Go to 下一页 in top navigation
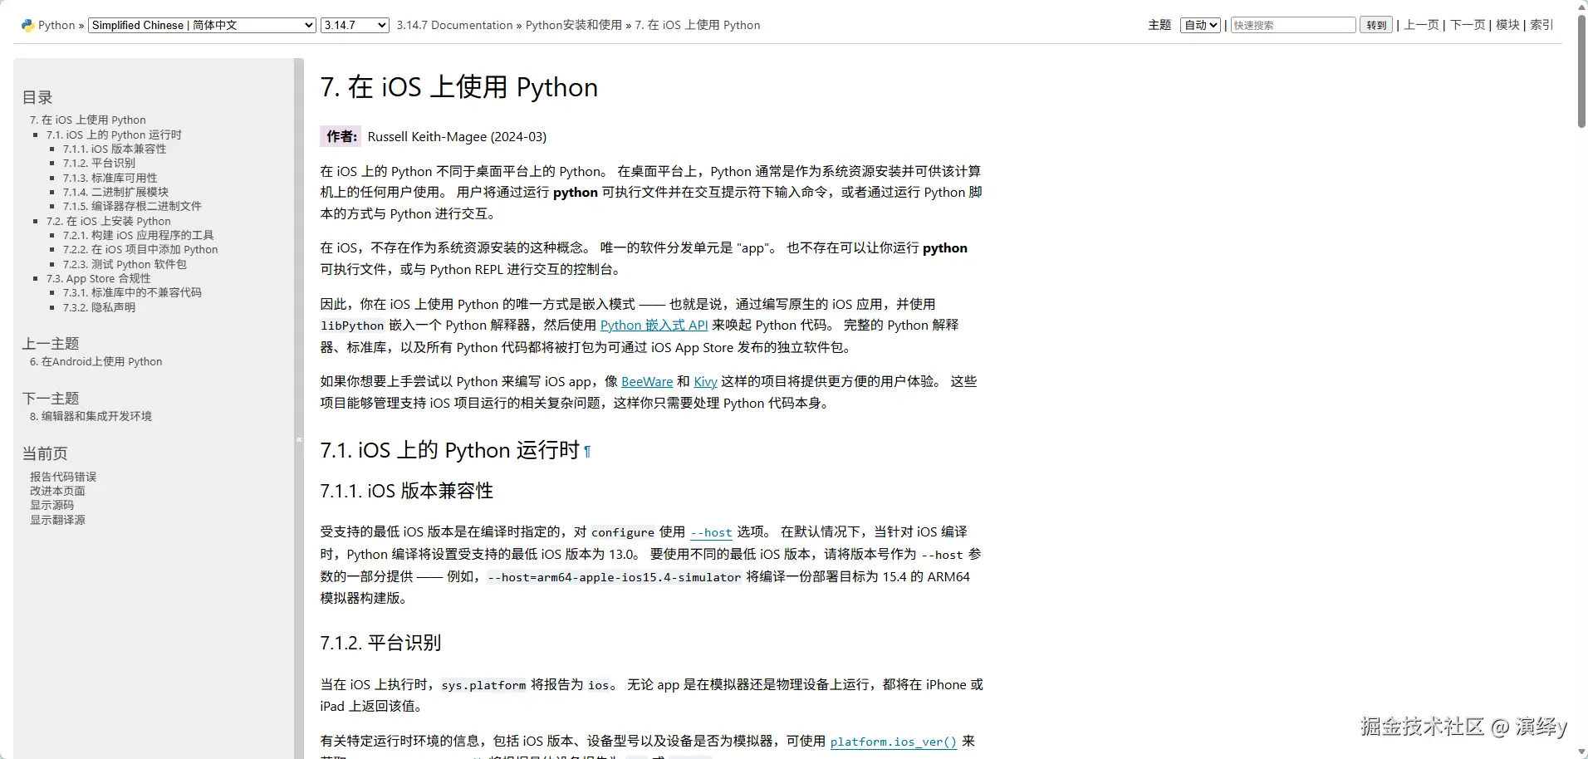Screen dimensions: 1588x759 coord(1468,25)
